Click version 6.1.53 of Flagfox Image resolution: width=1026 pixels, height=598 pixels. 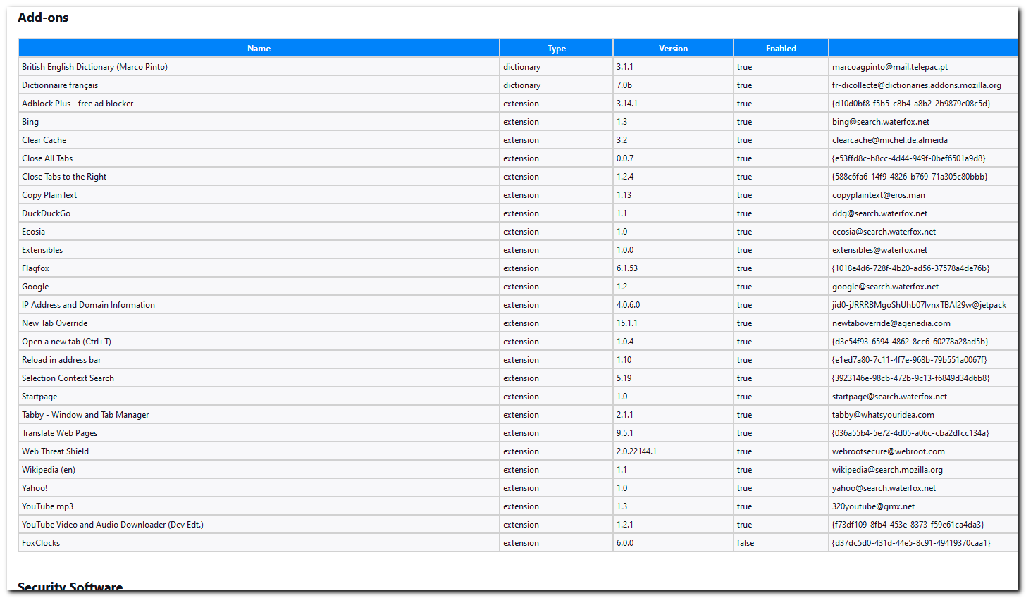click(x=627, y=268)
